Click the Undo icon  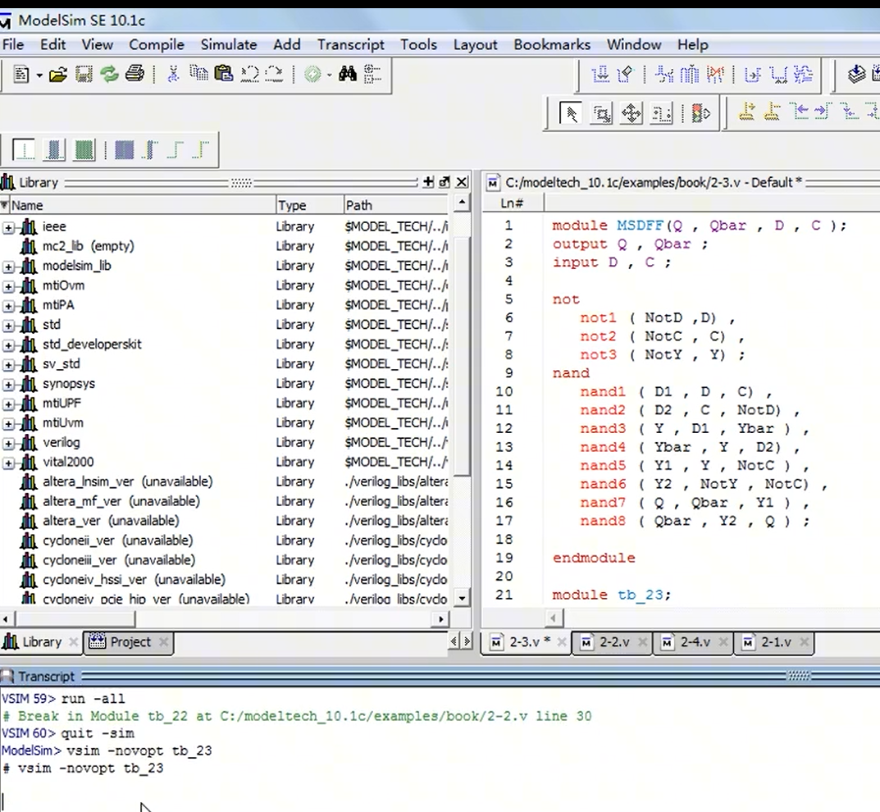(250, 74)
